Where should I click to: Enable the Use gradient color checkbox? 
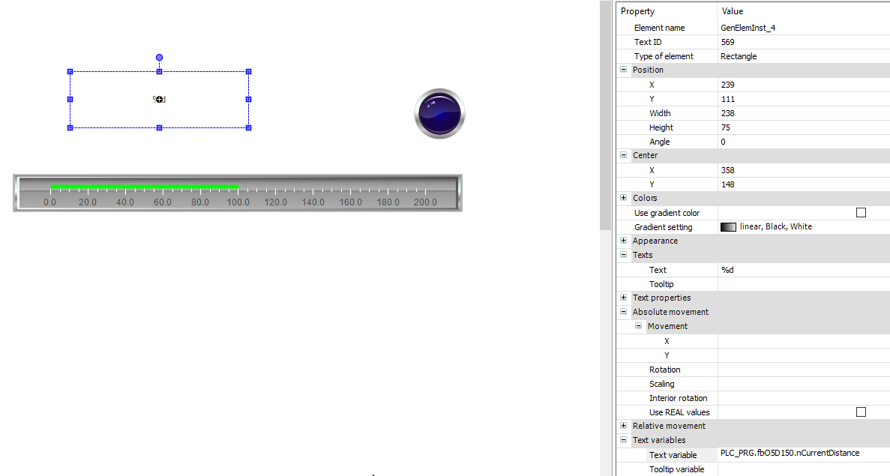pyautogui.click(x=860, y=212)
